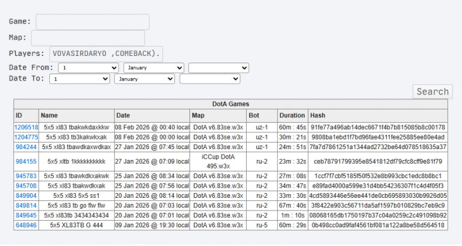Image resolution: width=462 pixels, height=246 pixels.
Task: Click the 'ru-5' bot cell
Action: coord(262,225)
